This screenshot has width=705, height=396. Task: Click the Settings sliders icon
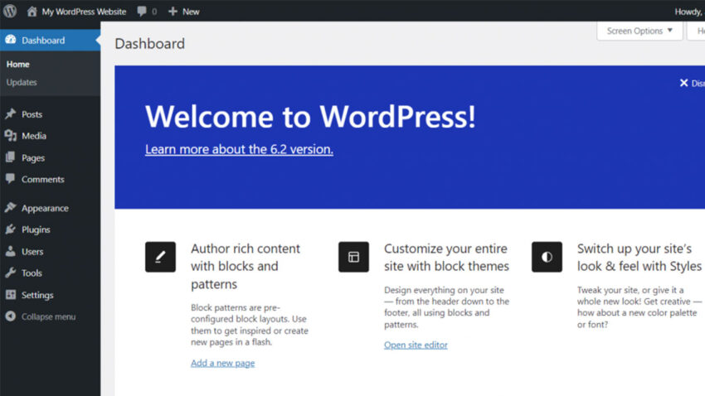point(10,295)
